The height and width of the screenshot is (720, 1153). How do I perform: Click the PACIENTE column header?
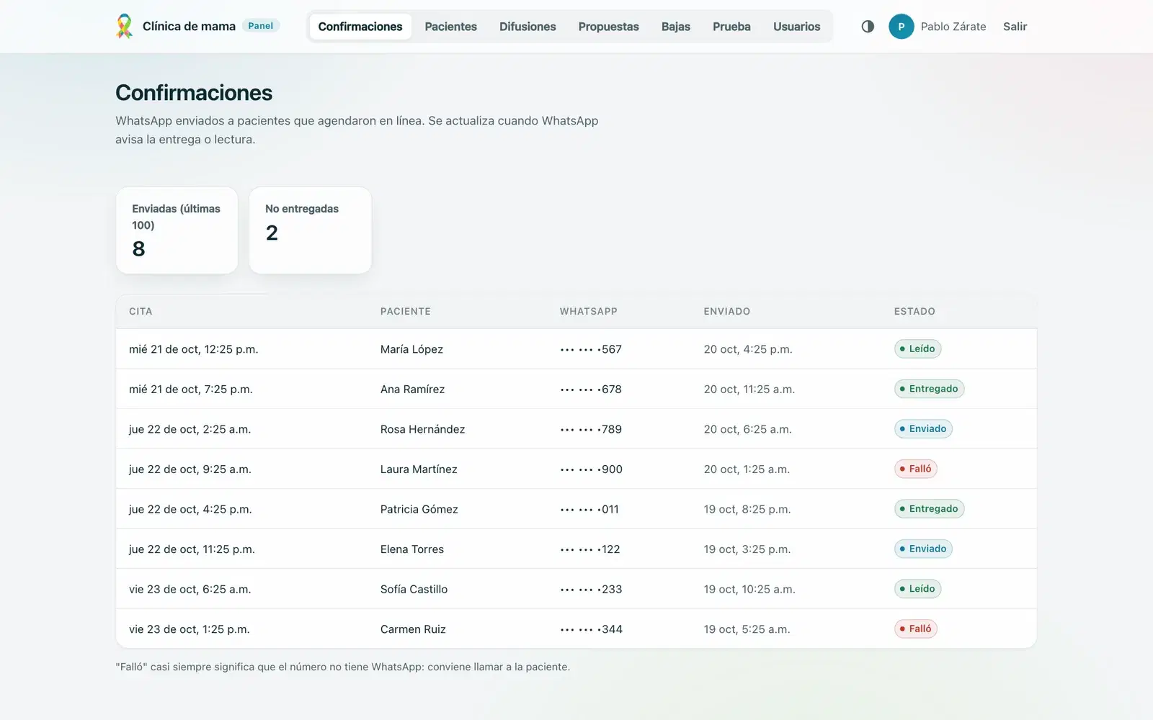tap(406, 311)
